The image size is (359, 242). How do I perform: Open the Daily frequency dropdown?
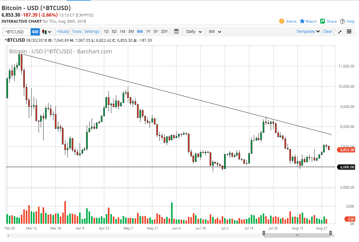(x=193, y=32)
